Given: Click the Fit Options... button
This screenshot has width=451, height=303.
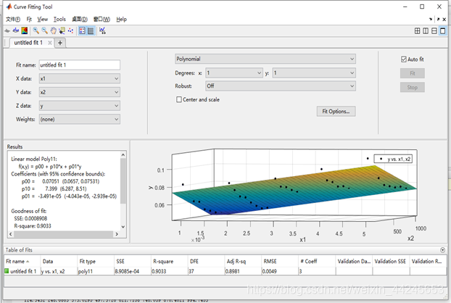Looking at the screenshot, I should point(336,112).
